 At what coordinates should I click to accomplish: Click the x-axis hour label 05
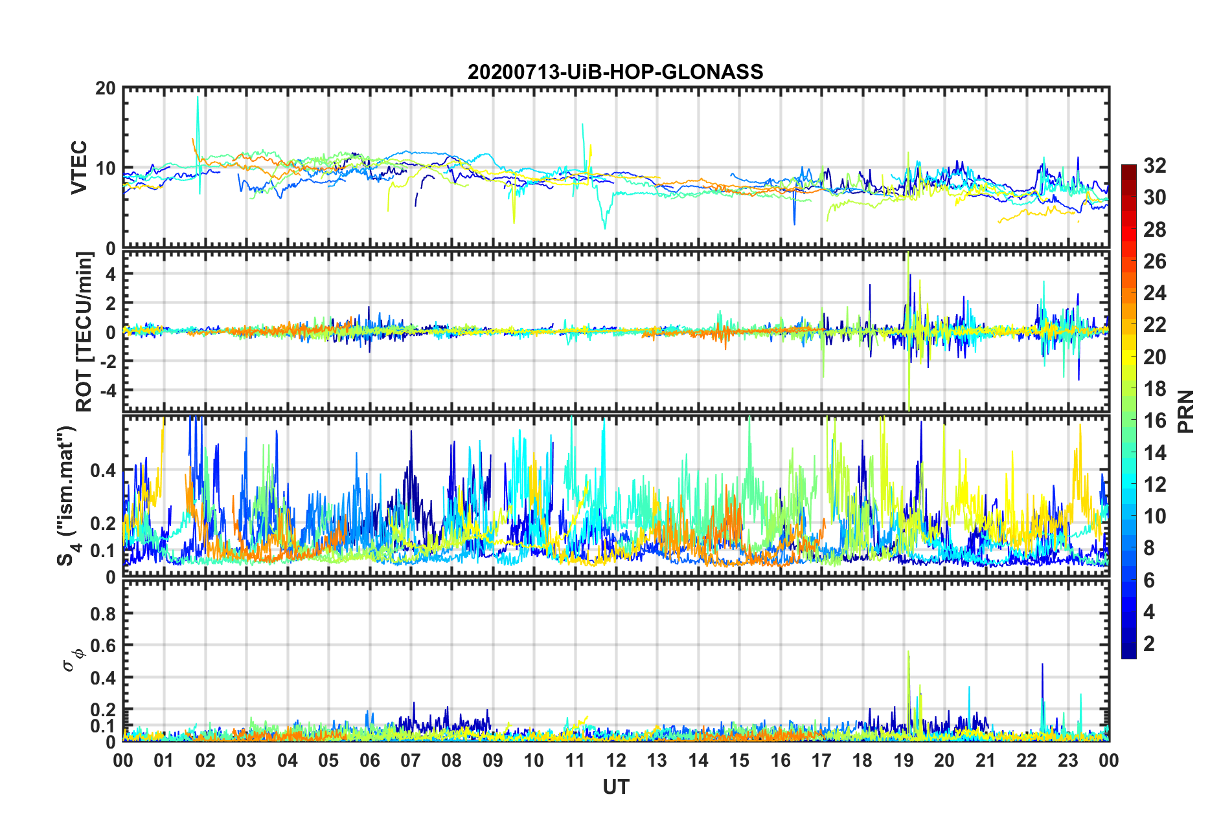pos(328,760)
